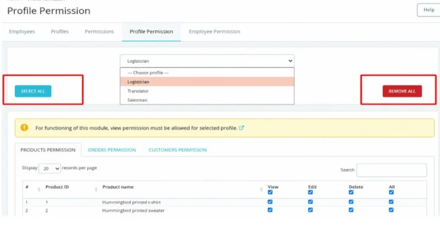This screenshot has width=440, height=225.
Task: Switch to the Permissions tab
Action: (100, 32)
